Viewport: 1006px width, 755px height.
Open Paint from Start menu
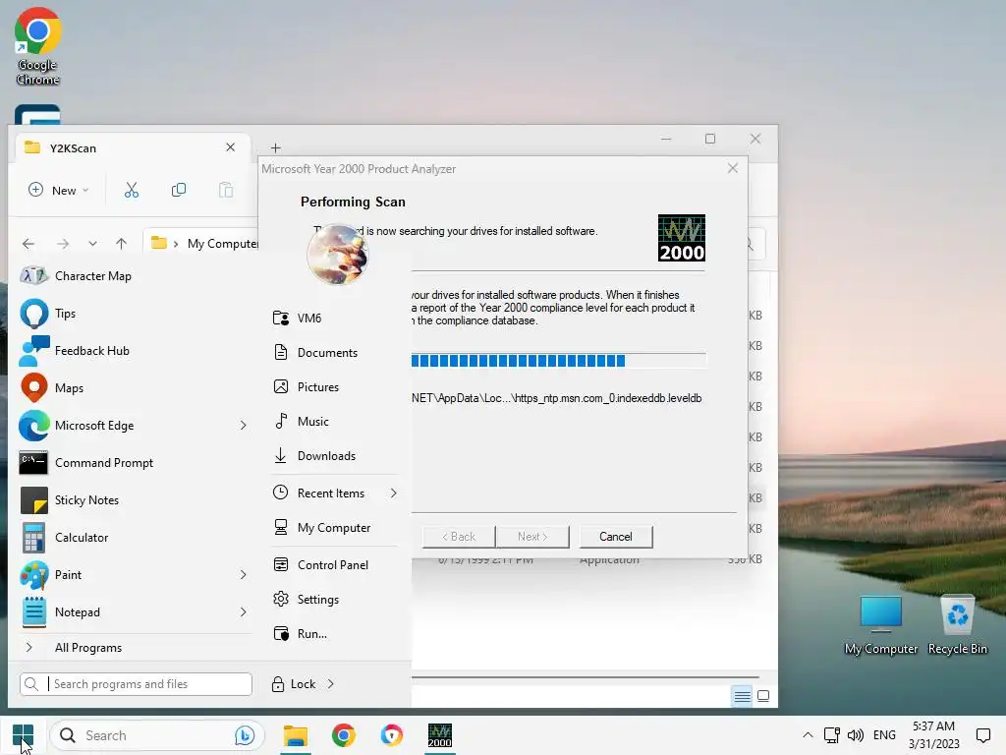tap(68, 574)
